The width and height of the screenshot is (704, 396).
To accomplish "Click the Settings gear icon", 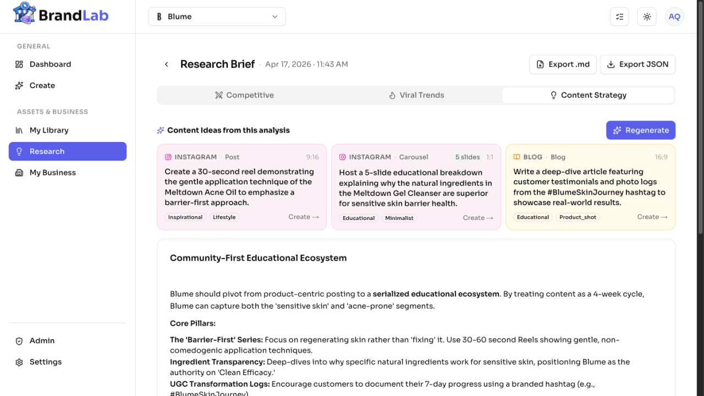I will 19,362.
